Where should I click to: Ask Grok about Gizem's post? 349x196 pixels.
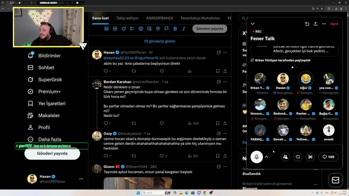pyautogui.click(x=218, y=167)
